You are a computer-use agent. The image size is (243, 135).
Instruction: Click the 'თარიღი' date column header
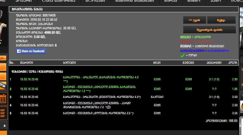point(27,63)
